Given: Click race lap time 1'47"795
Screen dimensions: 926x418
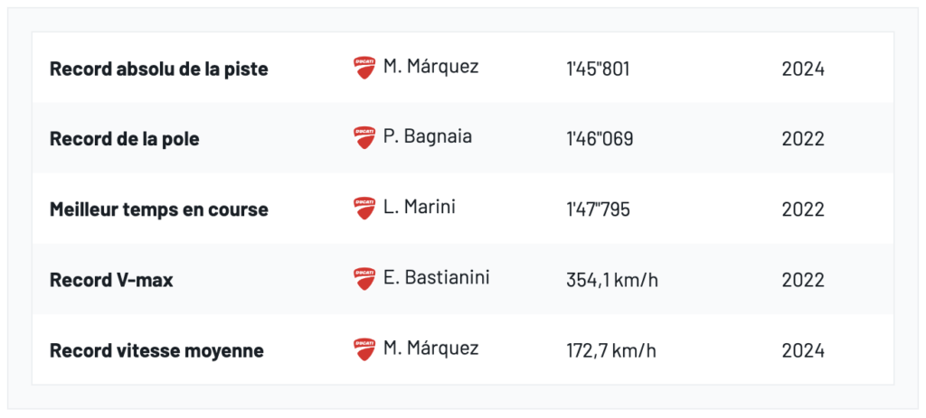Looking at the screenshot, I should [x=598, y=209].
